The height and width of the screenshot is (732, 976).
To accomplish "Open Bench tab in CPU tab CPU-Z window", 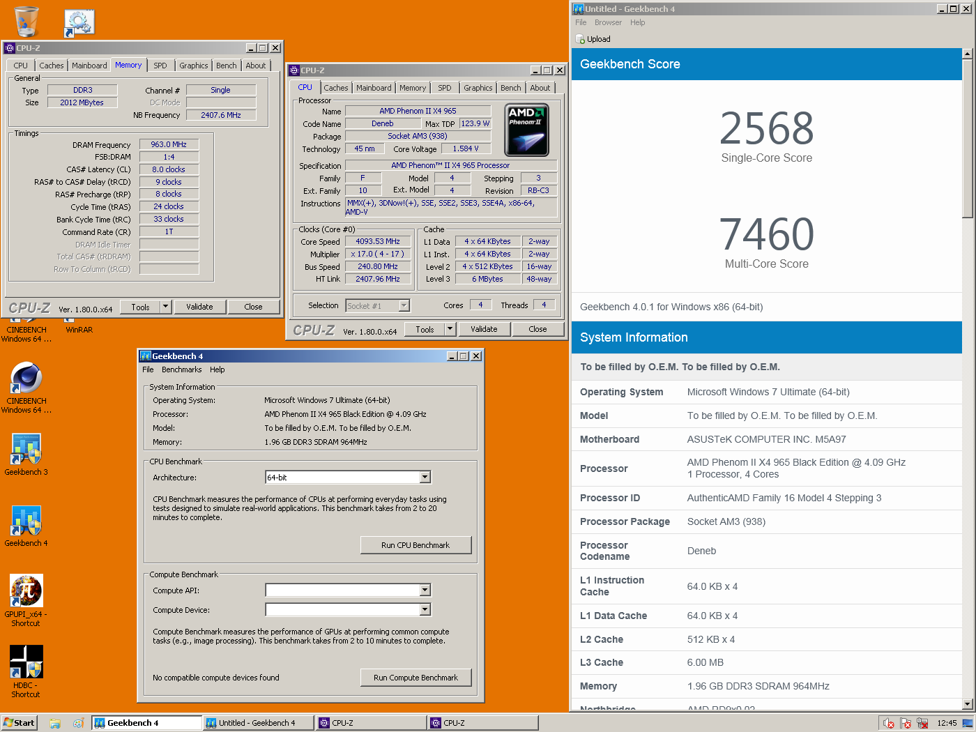I will tap(511, 88).
